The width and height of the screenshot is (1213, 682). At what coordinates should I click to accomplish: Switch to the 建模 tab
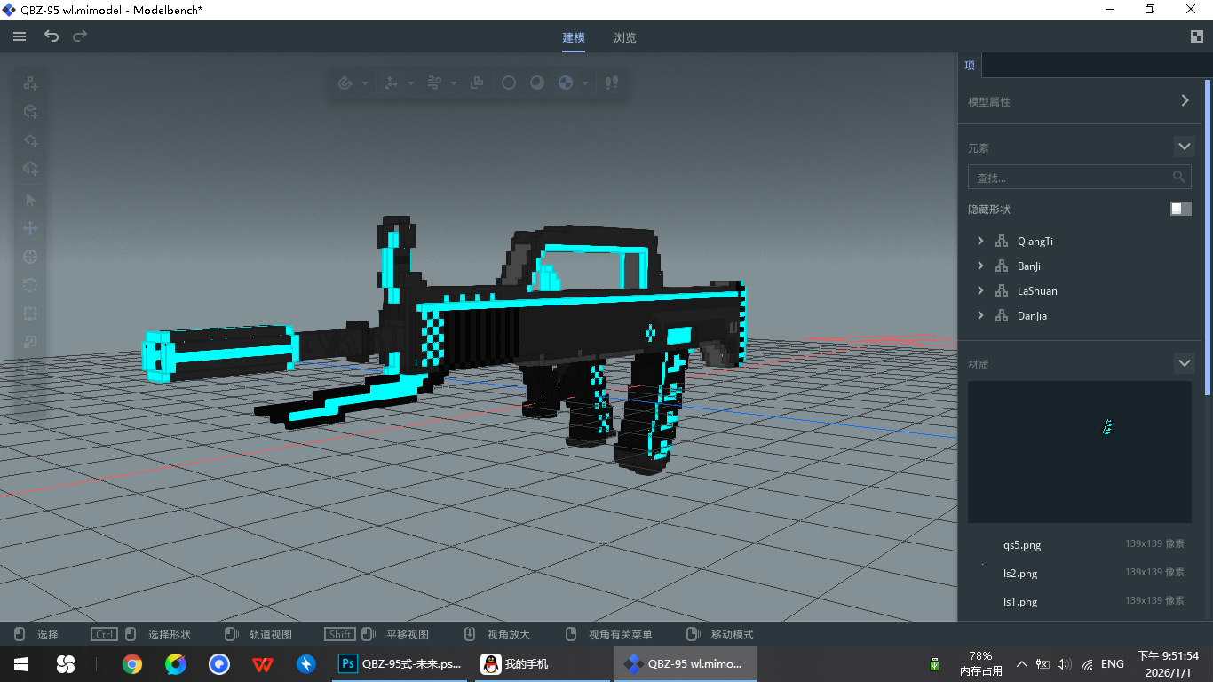pos(574,37)
